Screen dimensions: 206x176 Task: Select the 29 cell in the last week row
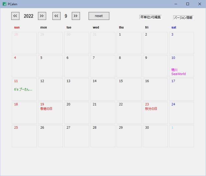tap(129, 136)
